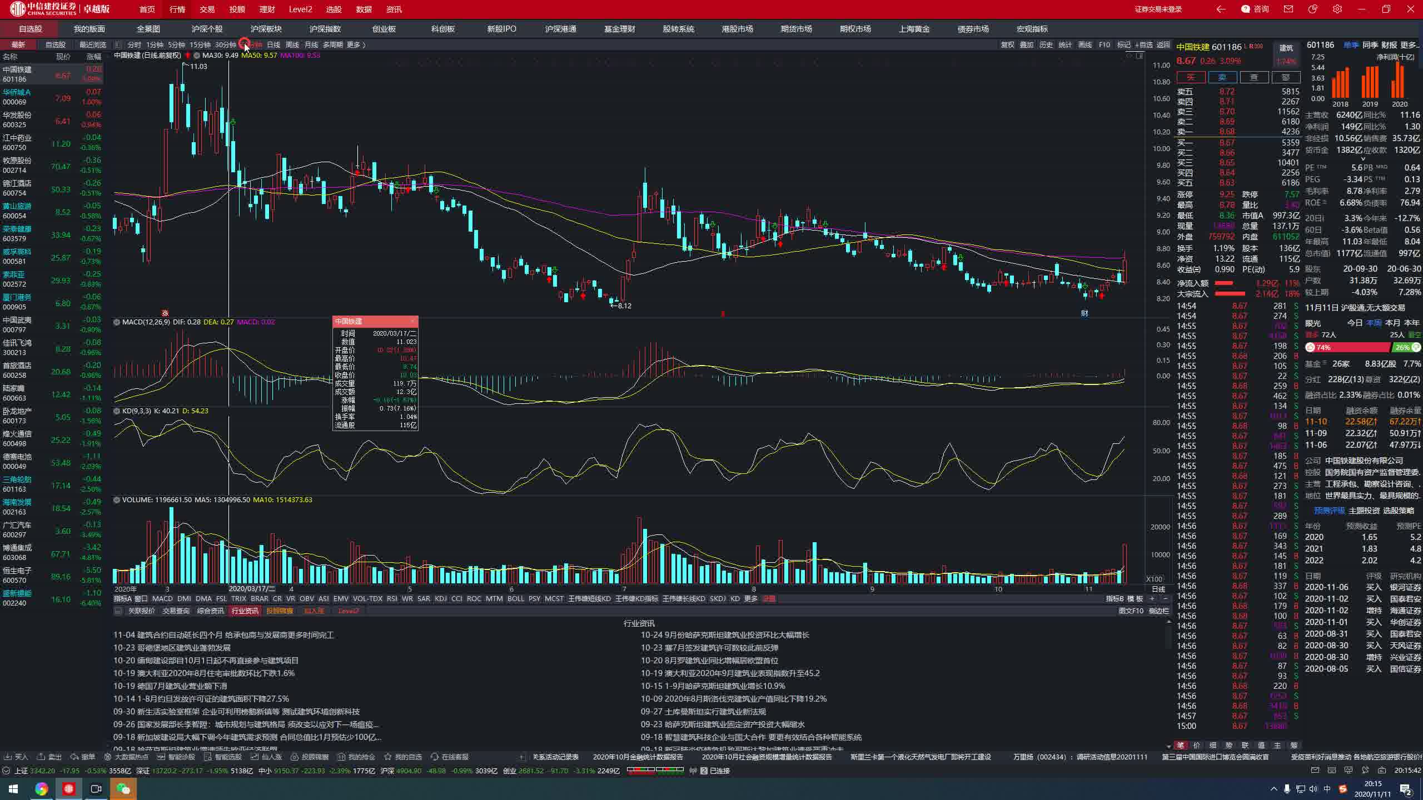
Task: Expand the 更多 indicators dropdown
Action: click(750, 599)
